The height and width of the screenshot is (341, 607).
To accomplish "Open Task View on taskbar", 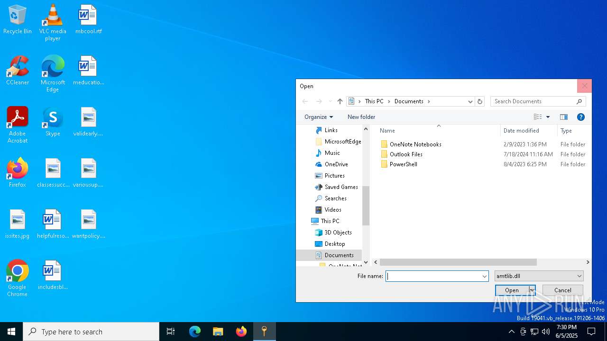I will (171, 332).
